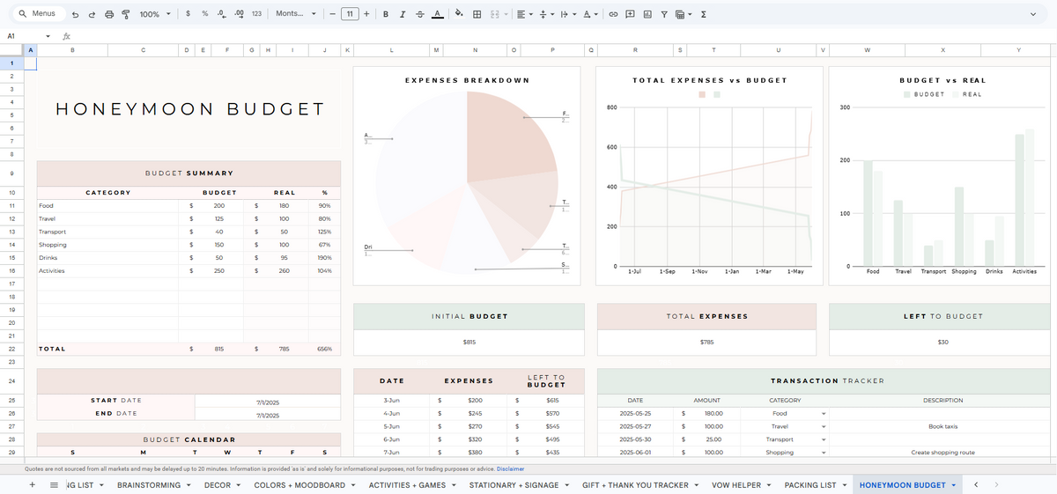The height and width of the screenshot is (494, 1057).
Task: Open text rotation dropdown
Action: (x=592, y=14)
